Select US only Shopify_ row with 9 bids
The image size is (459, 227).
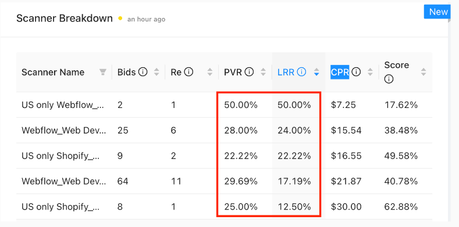[224, 156]
